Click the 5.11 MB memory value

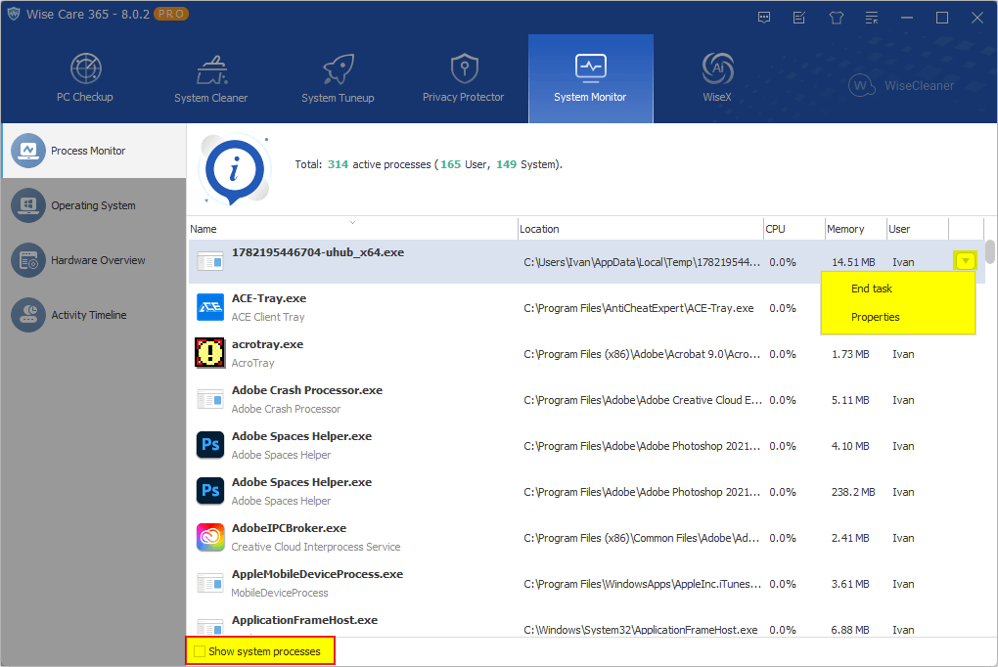tap(849, 400)
